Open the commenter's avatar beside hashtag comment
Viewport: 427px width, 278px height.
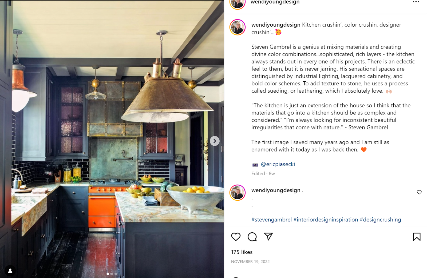coord(238,193)
